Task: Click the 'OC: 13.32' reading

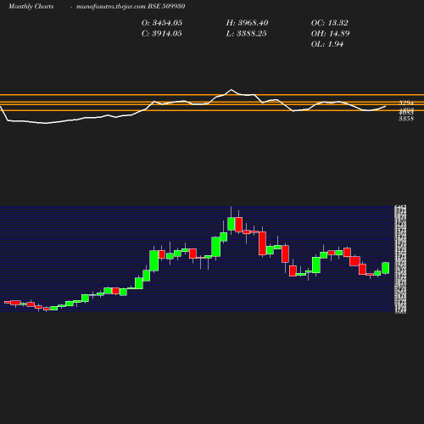Action: (330, 23)
